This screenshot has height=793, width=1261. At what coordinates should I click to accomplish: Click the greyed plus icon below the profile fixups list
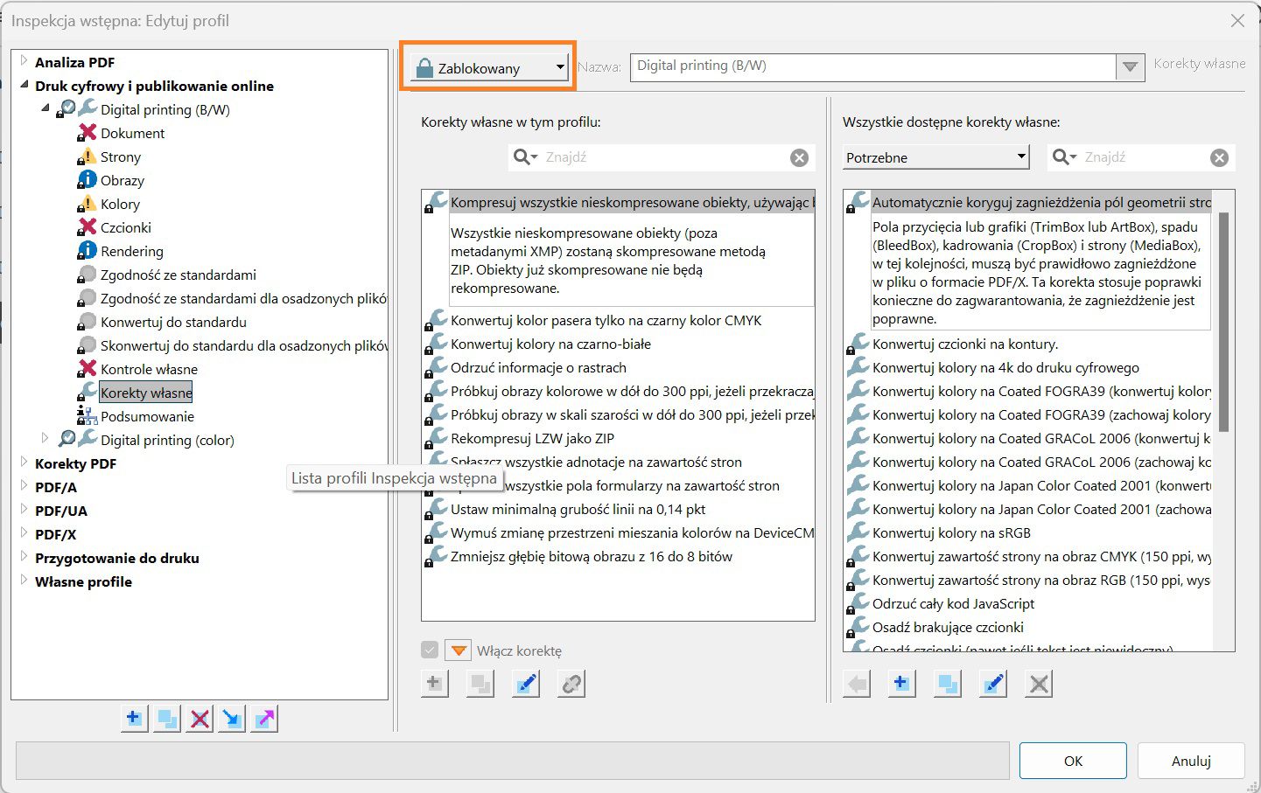434,683
